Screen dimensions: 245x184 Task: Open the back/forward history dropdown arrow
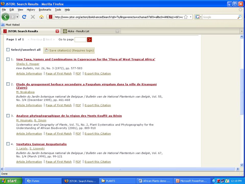17,17
